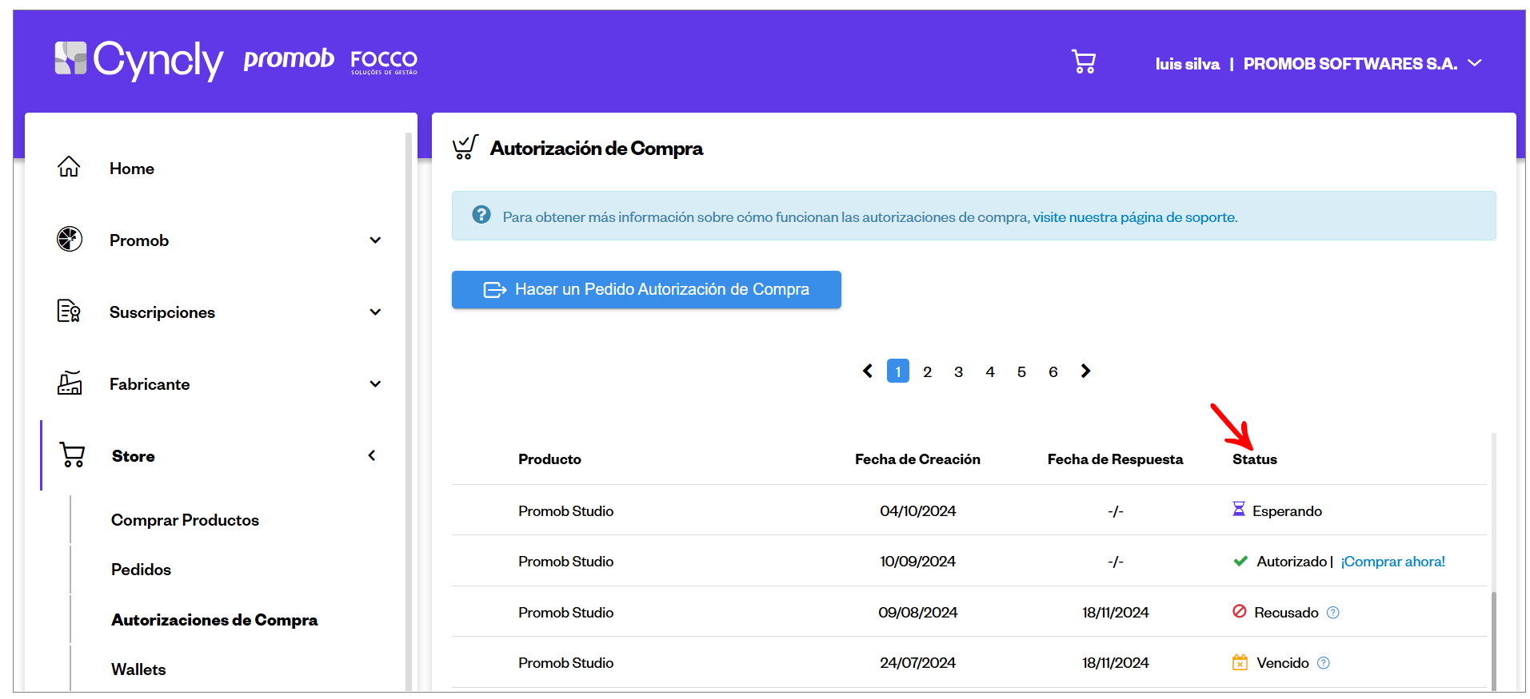The width and height of the screenshot is (1530, 699).
Task: Collapse the Store menu chevron
Action: point(372,455)
